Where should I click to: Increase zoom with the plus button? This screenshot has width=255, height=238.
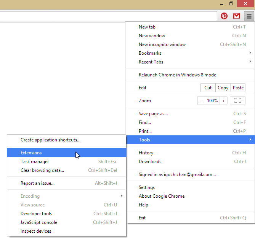click(x=224, y=101)
